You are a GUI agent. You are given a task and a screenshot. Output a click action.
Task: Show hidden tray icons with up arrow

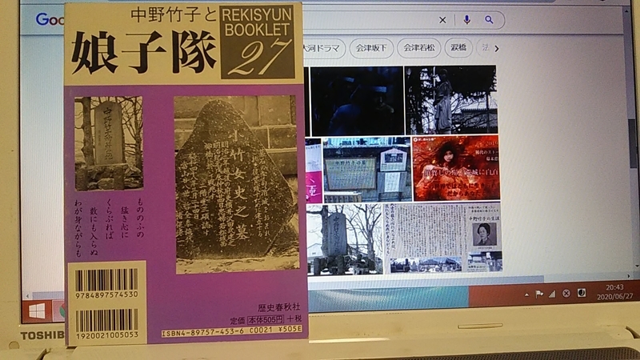coord(526,294)
